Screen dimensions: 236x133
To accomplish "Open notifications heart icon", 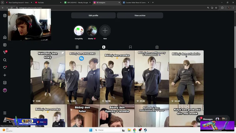I will pyautogui.click(x=5, y=67).
